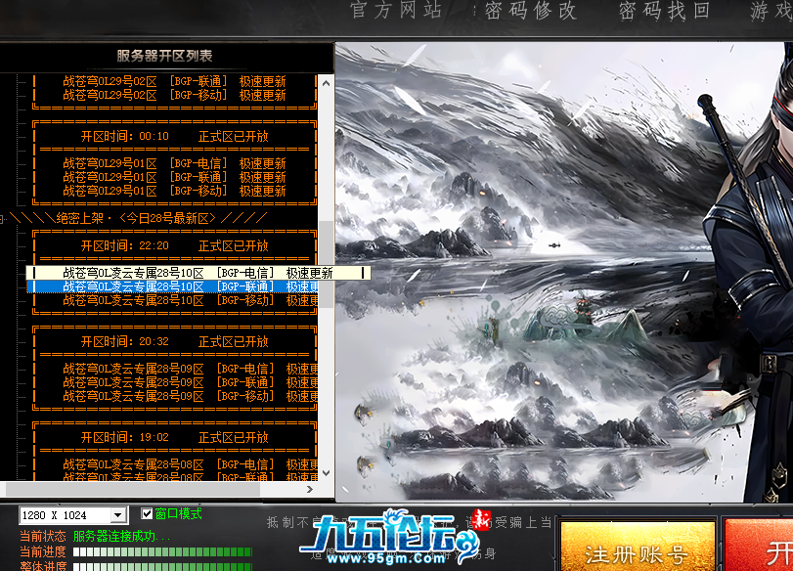Screen dimensions: 793x571
Task: Select 凌云专属28号09区 BGP-移动 server
Action: pos(190,397)
